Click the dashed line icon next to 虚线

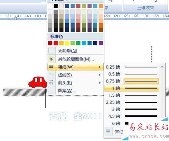coord(51,75)
